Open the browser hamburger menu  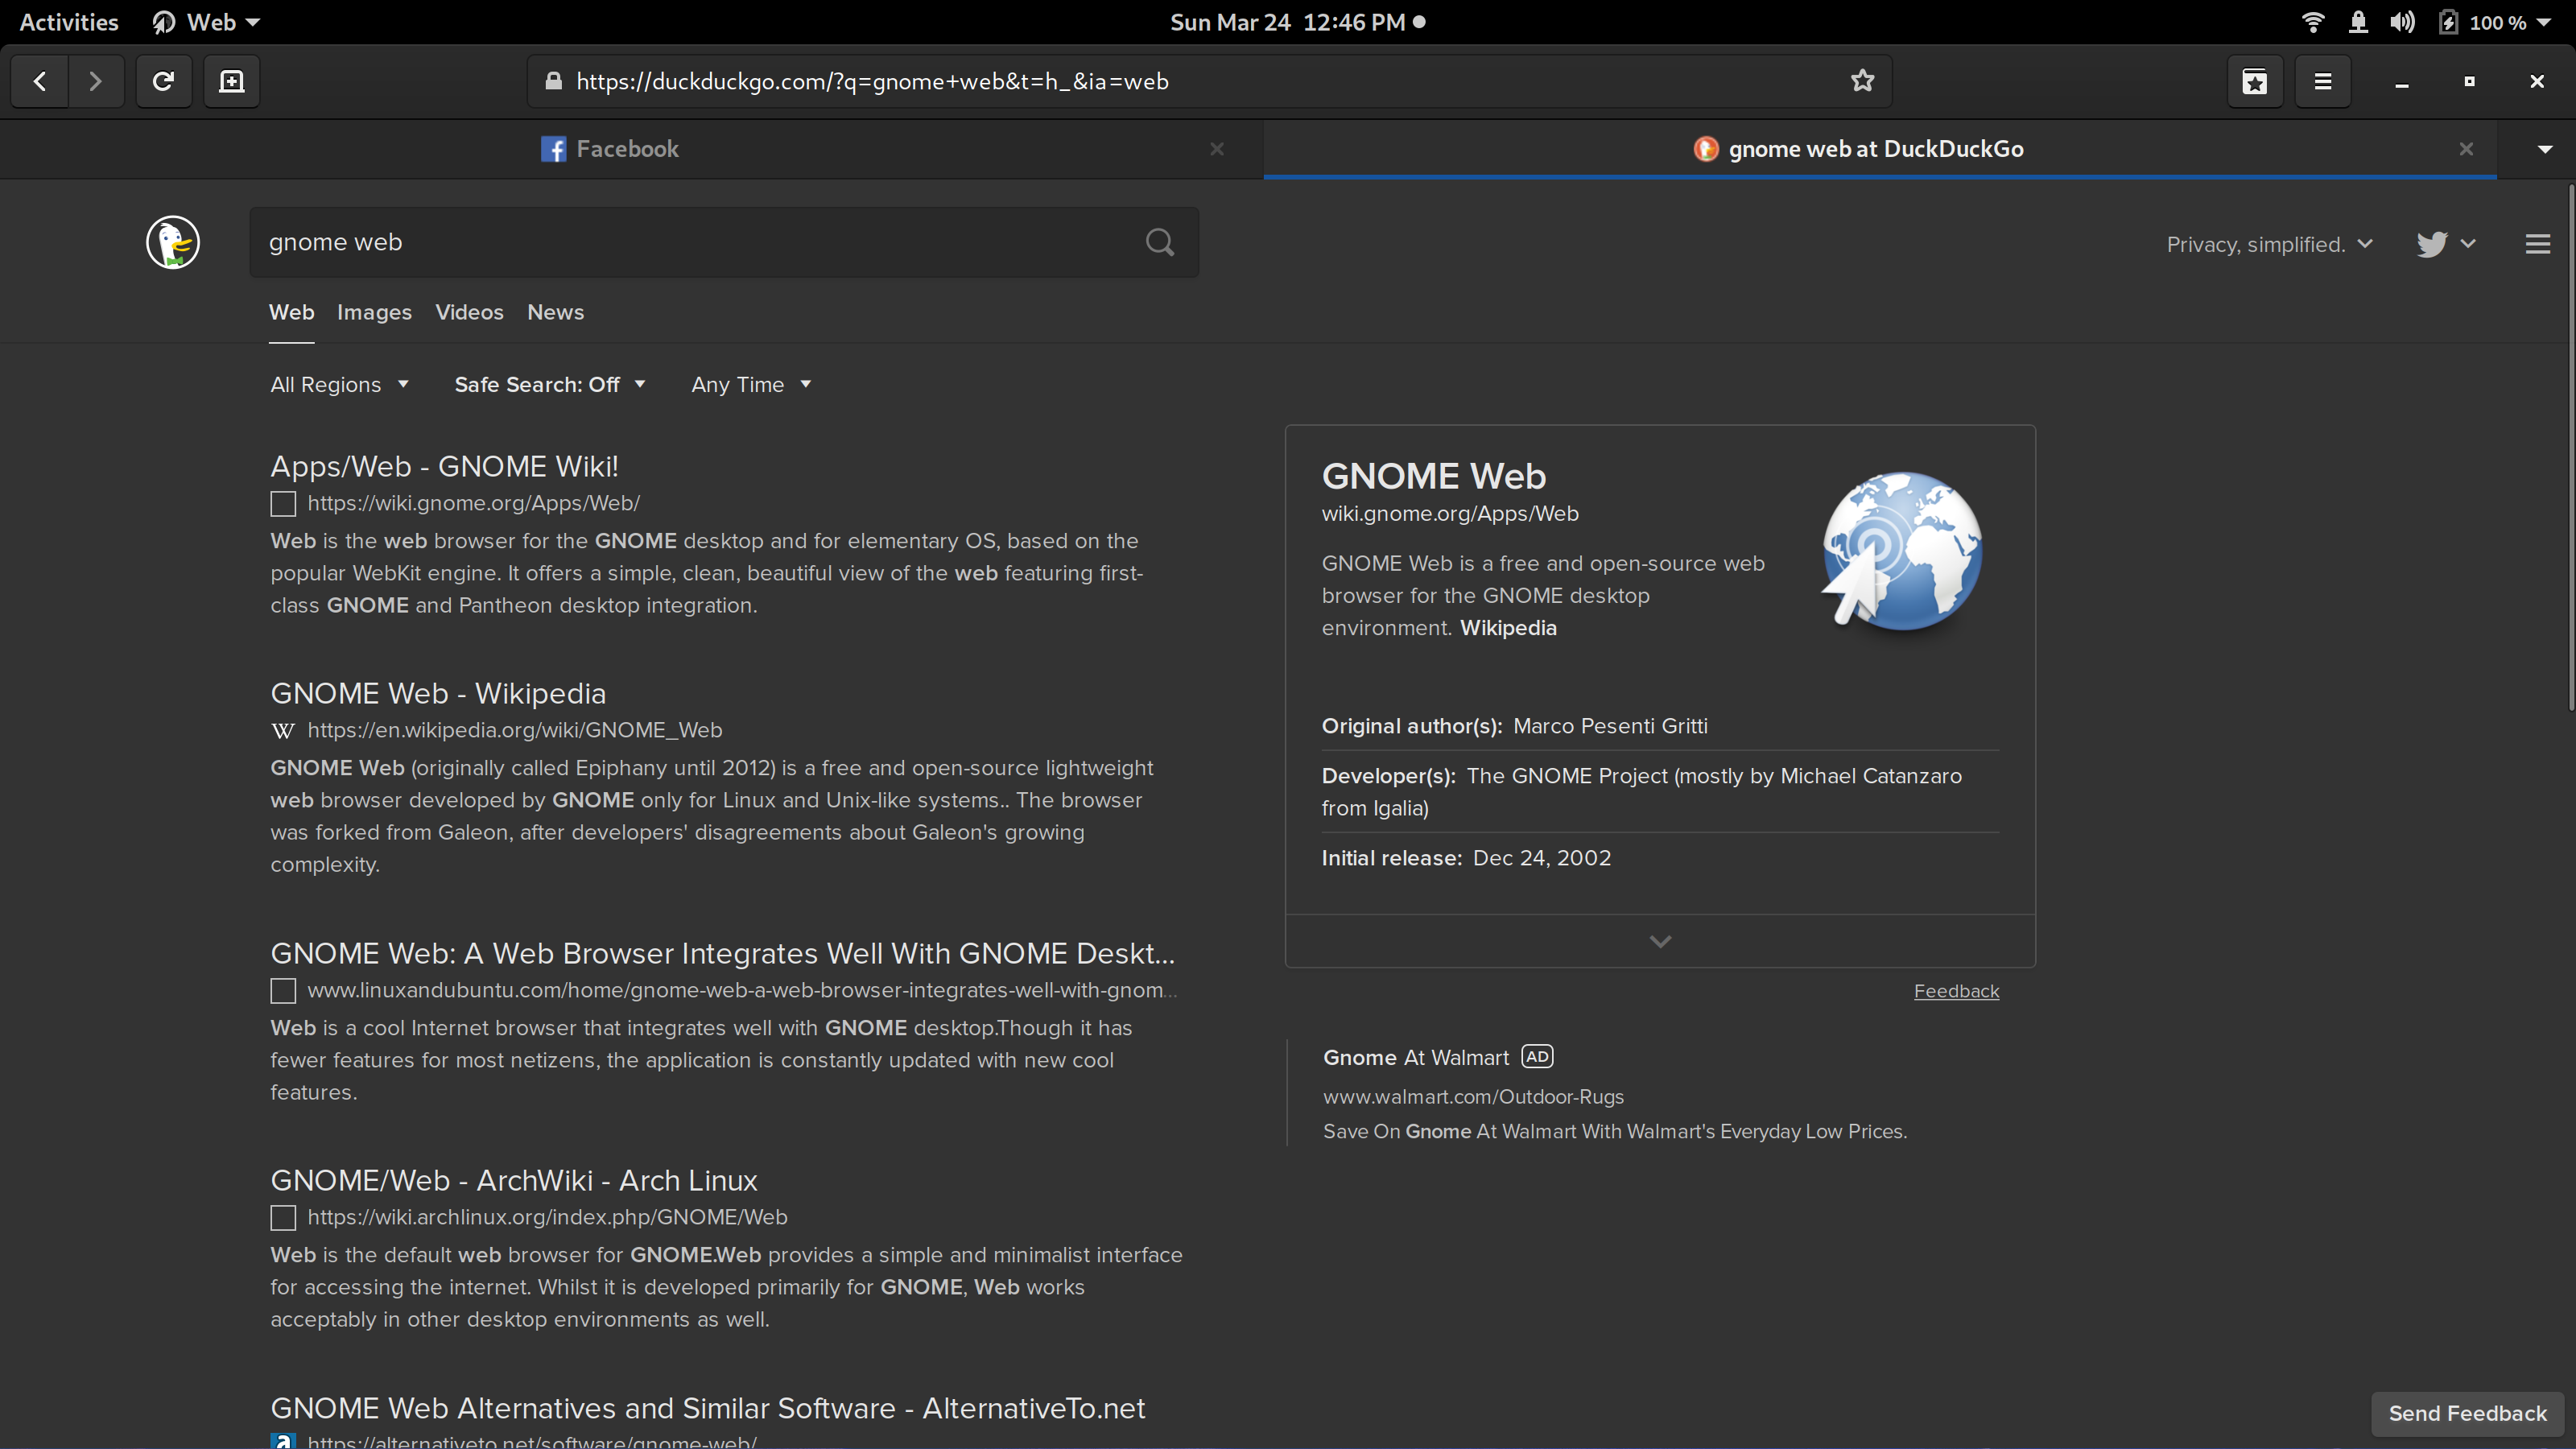coord(2322,81)
